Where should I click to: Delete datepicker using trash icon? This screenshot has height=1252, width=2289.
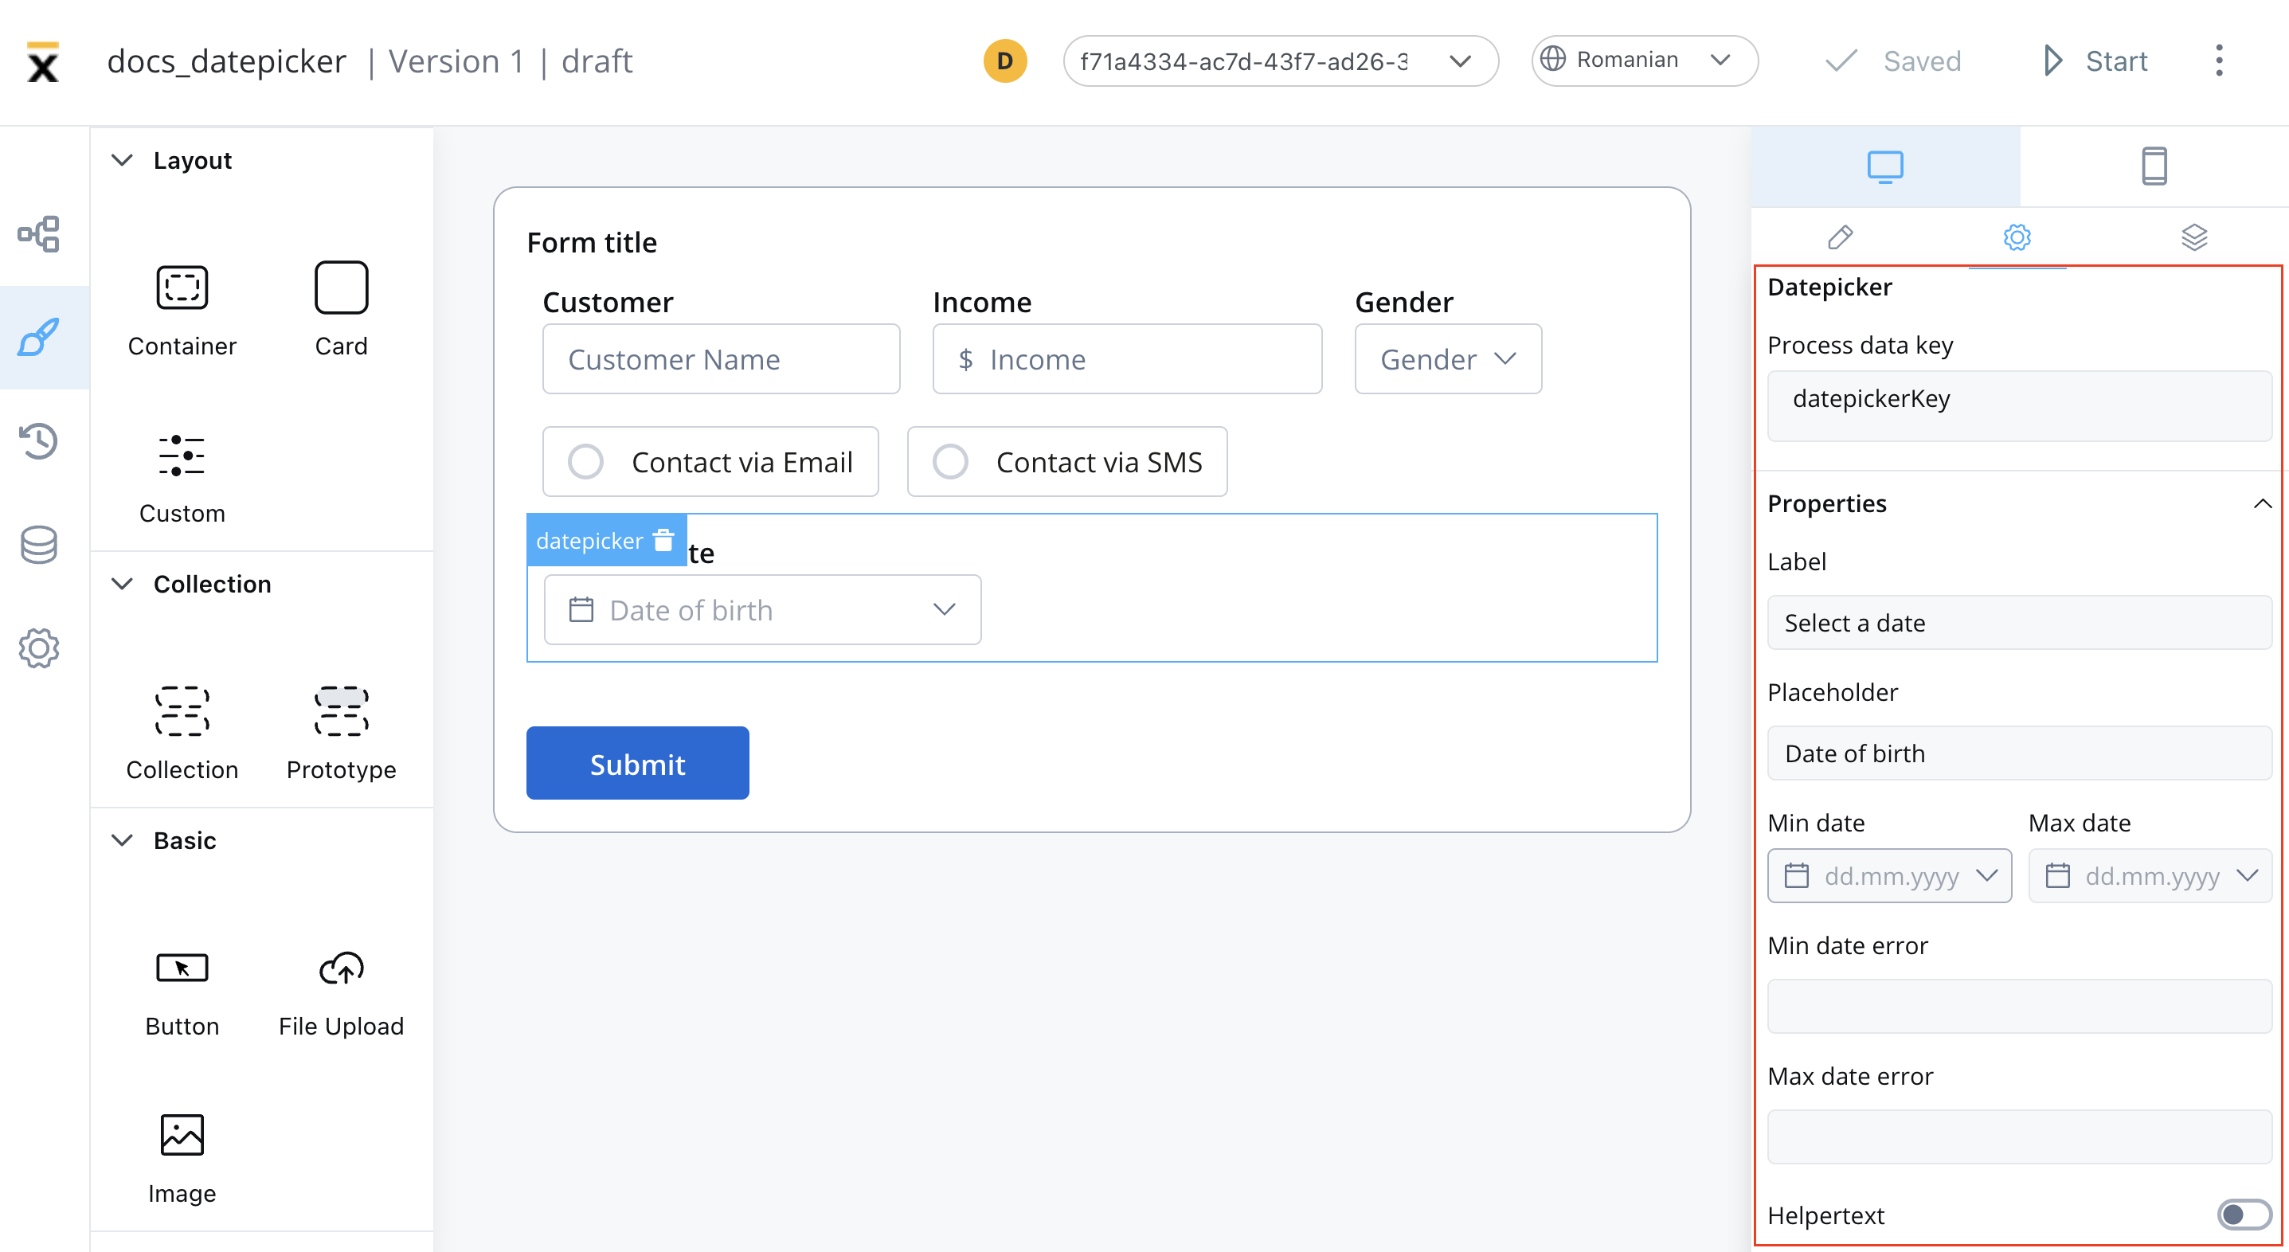(663, 540)
